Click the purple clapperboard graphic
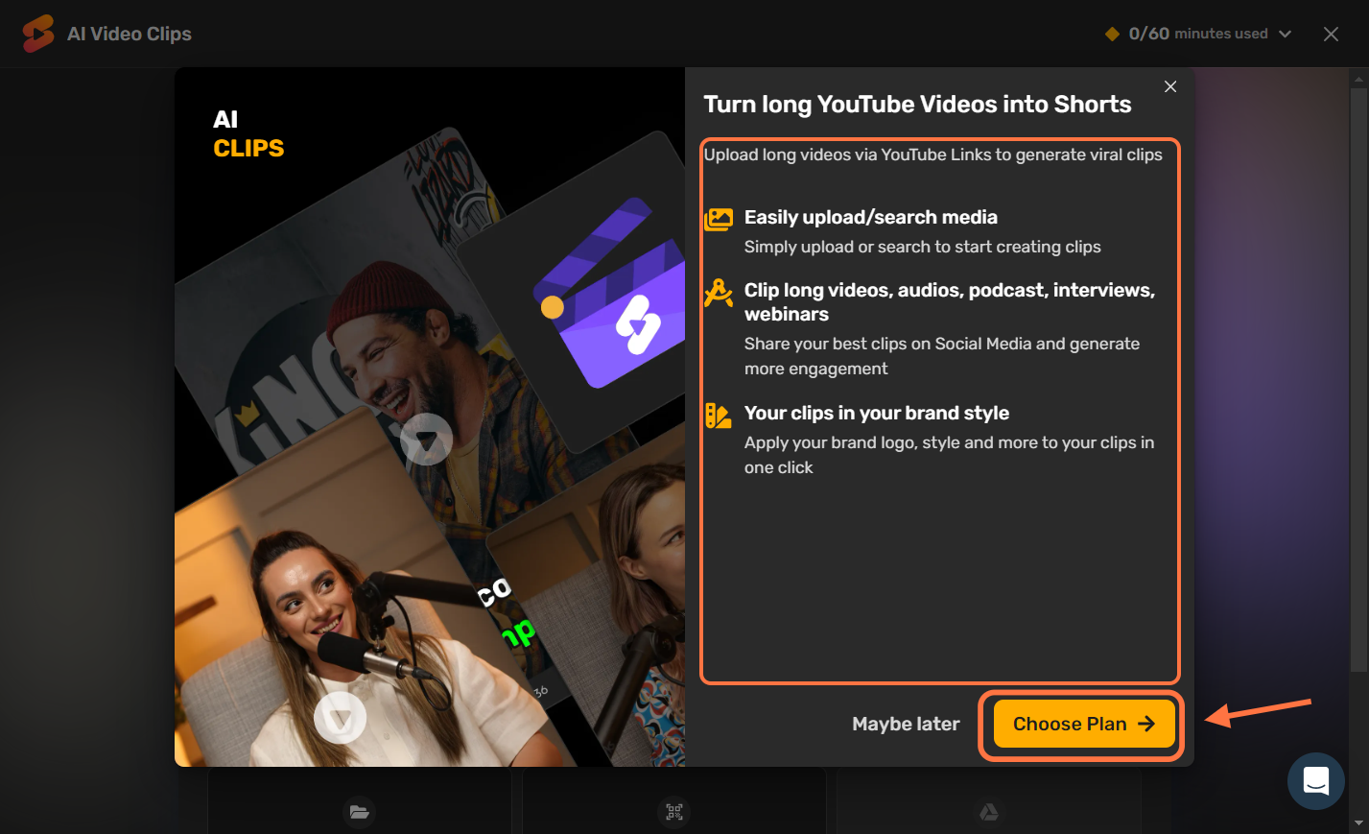1369x834 pixels. (610, 293)
